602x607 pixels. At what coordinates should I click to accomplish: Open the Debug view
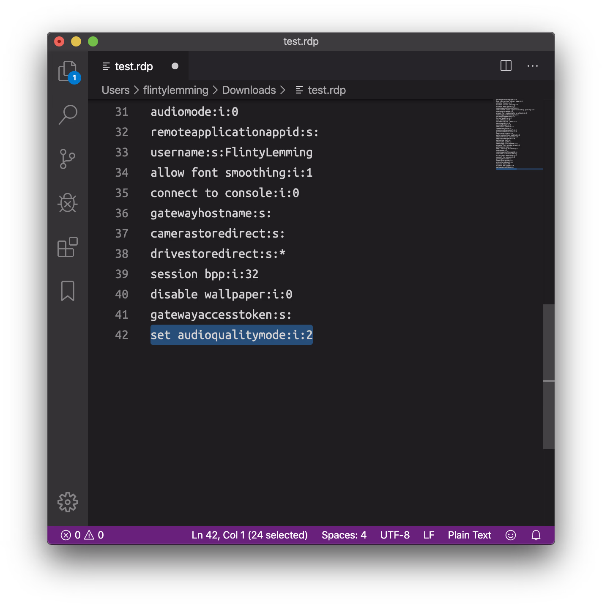[68, 203]
